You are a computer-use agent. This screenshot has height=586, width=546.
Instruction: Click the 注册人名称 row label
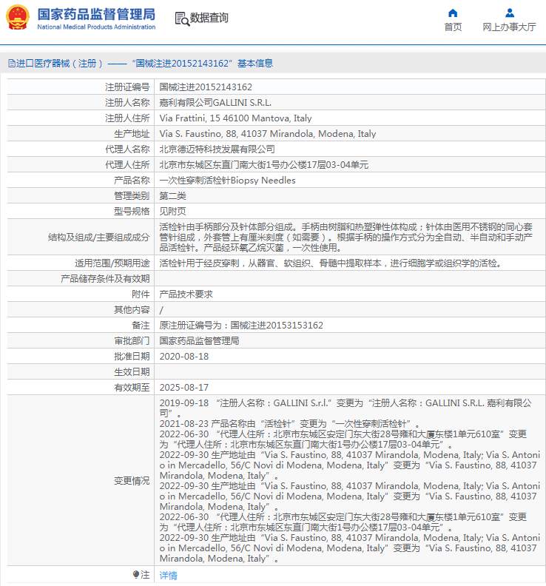(x=127, y=103)
